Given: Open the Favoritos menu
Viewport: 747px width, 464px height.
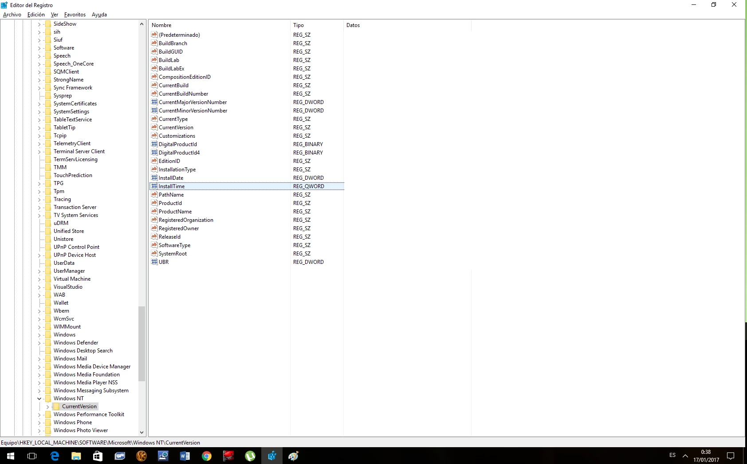Looking at the screenshot, I should tap(75, 15).
